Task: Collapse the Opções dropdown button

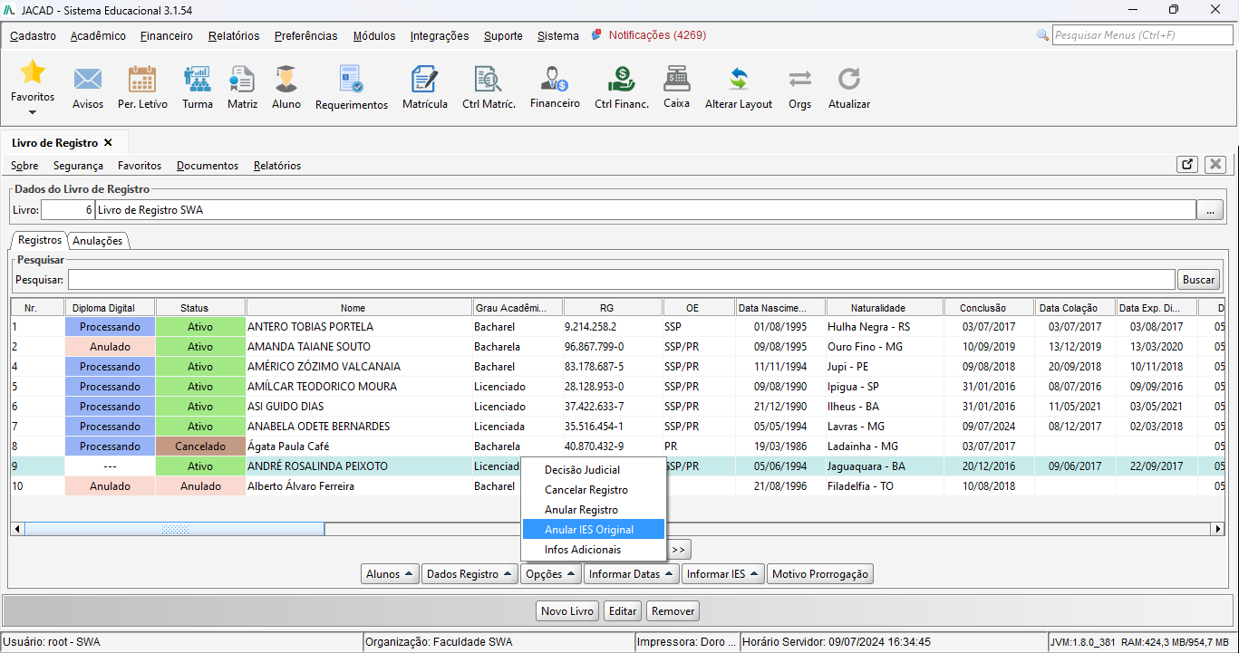Action: pyautogui.click(x=551, y=574)
